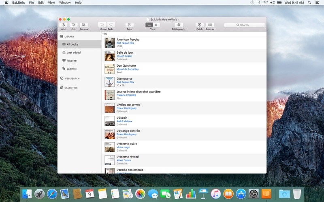This screenshot has width=324, height=202.
Task: Show the Favorite books list
Action: coord(71,61)
